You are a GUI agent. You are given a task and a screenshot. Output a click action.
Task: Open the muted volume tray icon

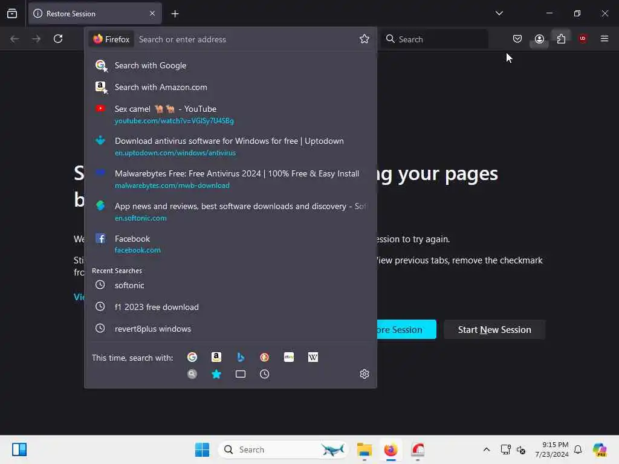[521, 449]
